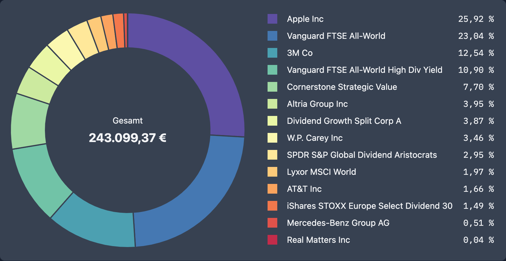This screenshot has height=261, width=506.
Task: Click the 25,92 % value for Apple
Action: pyautogui.click(x=476, y=19)
